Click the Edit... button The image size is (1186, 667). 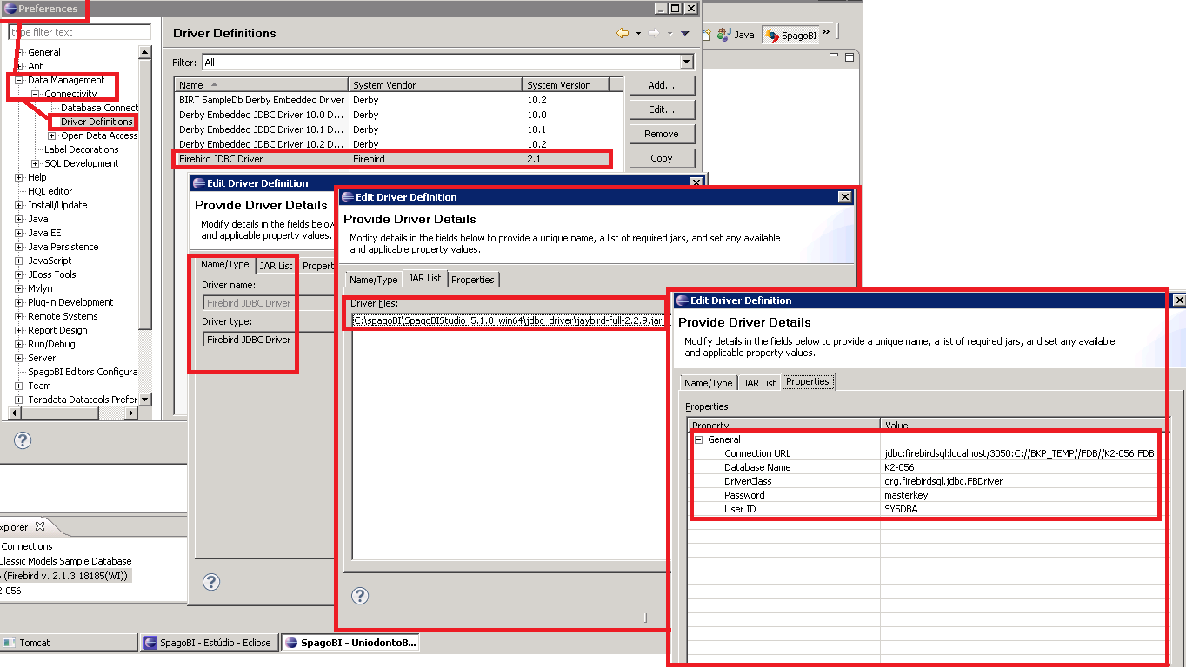point(662,109)
